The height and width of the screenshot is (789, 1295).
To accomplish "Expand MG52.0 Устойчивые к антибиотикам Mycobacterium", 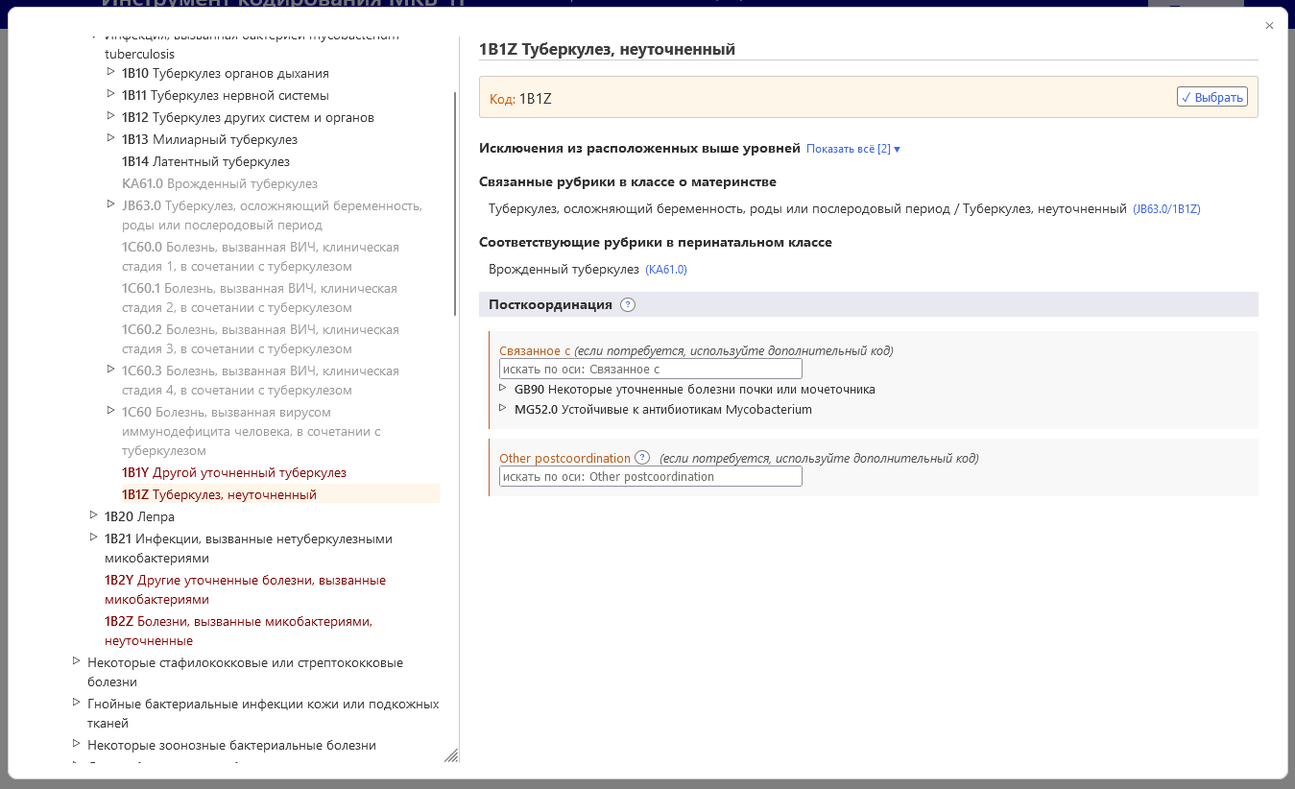I will tap(503, 408).
